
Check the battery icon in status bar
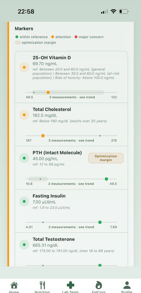pyautogui.click(x=124, y=11)
